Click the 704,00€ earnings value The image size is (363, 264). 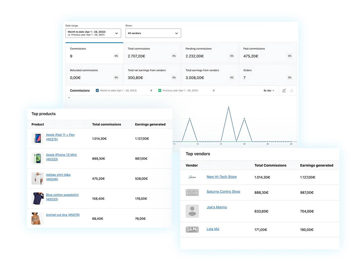click(307, 211)
